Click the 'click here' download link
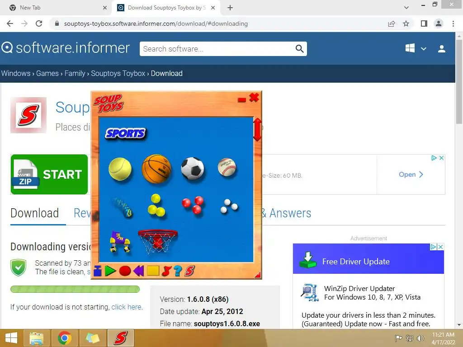Image resolution: width=463 pixels, height=347 pixels. [127, 307]
